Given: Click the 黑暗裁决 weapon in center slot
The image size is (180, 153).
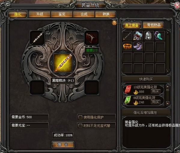Looking at the screenshot, I should (63, 63).
